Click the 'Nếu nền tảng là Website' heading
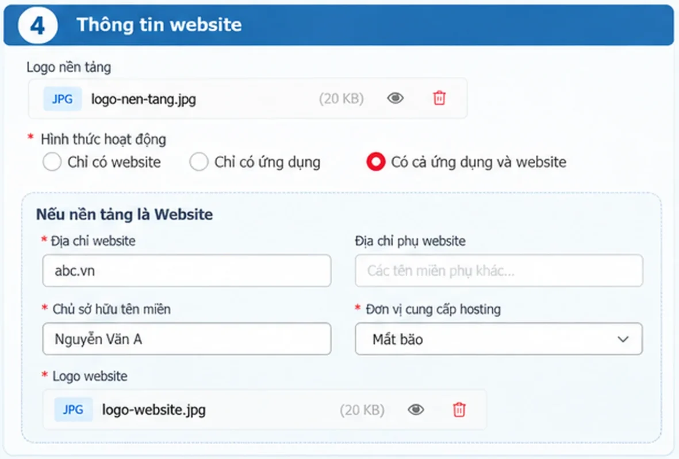679x459 pixels. pyautogui.click(x=124, y=215)
